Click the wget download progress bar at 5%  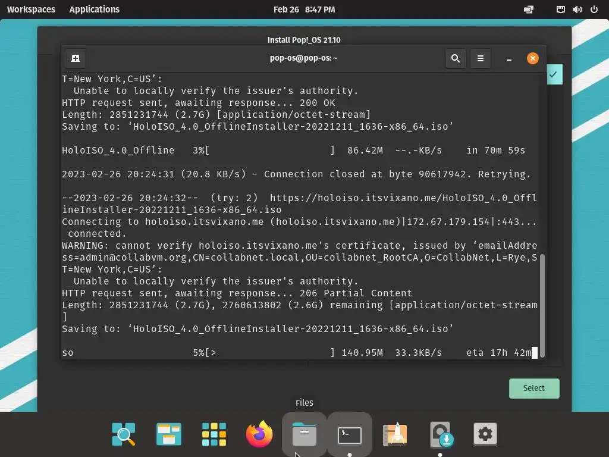pyautogui.click(x=270, y=353)
